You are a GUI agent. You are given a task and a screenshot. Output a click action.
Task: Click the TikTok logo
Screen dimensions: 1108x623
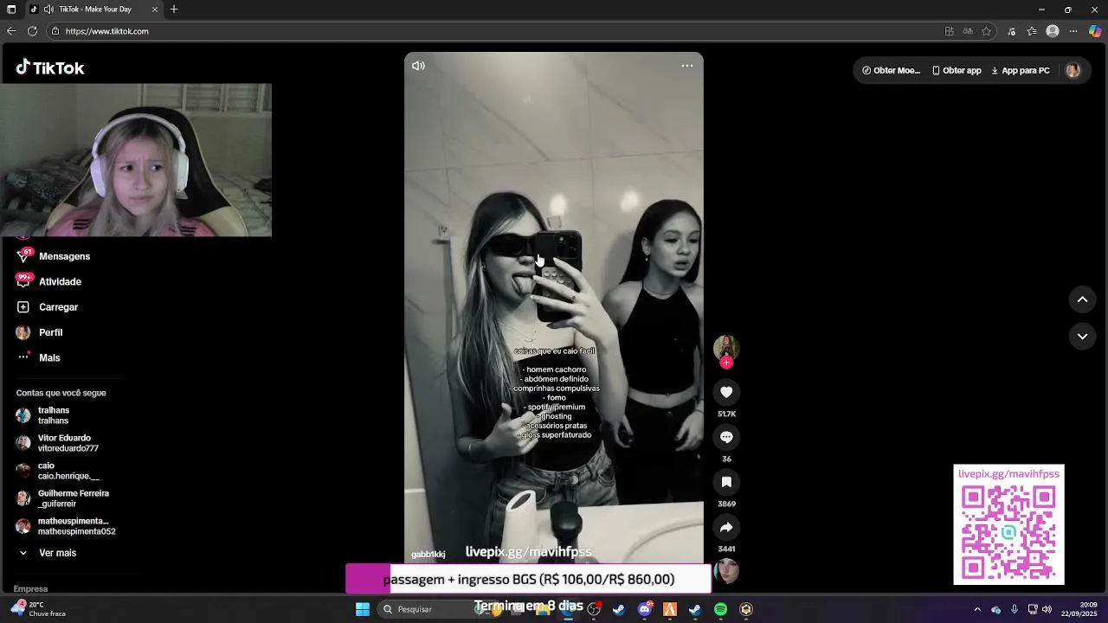pyautogui.click(x=50, y=67)
